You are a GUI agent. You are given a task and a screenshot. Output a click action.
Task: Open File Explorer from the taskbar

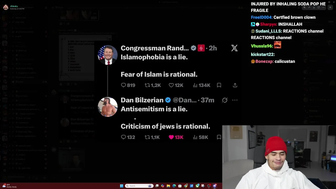(x=168, y=186)
